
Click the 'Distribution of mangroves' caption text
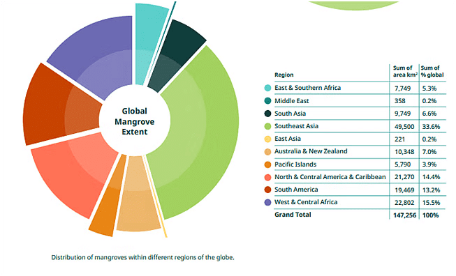click(x=142, y=257)
